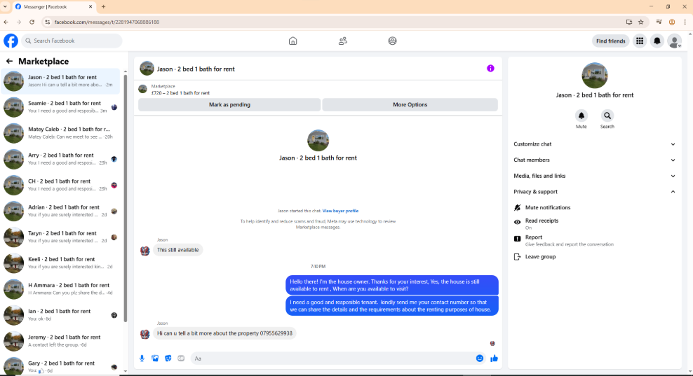Expand the Customize chat section
The width and height of the screenshot is (693, 376).
594,144
